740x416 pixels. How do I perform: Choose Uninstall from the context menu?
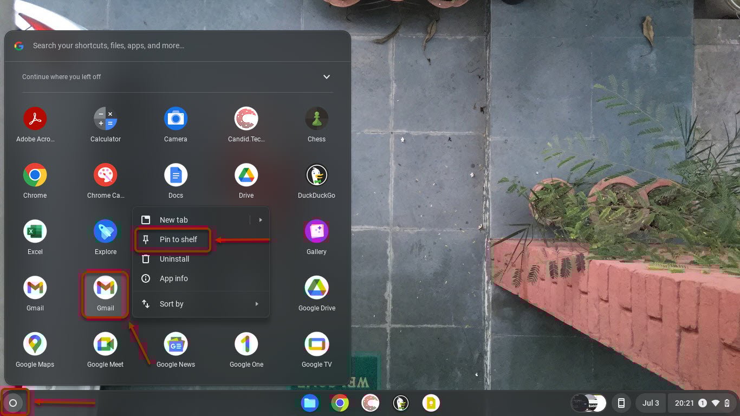click(201, 259)
